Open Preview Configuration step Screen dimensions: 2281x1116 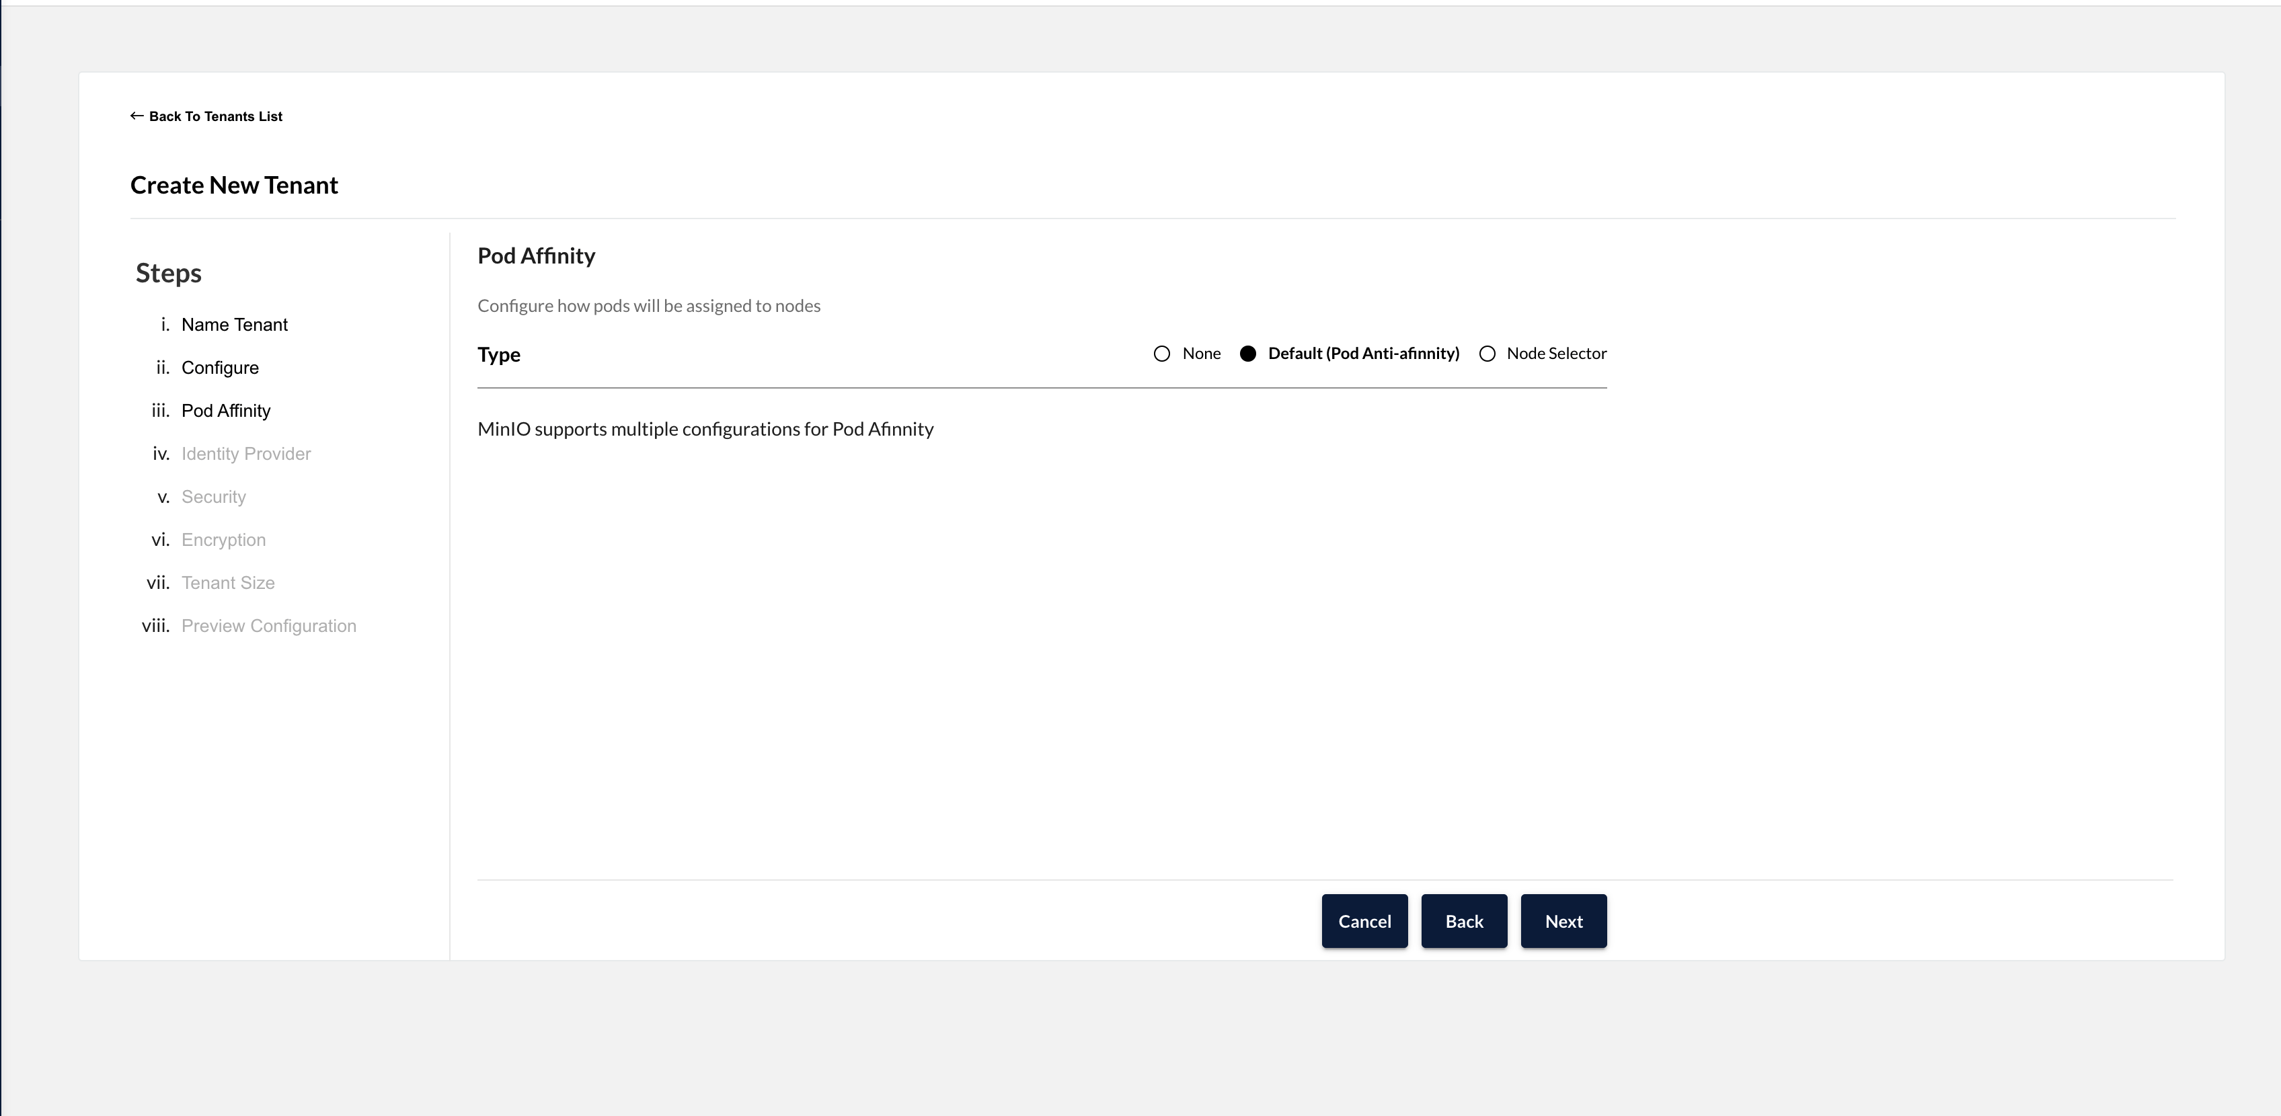tap(268, 627)
